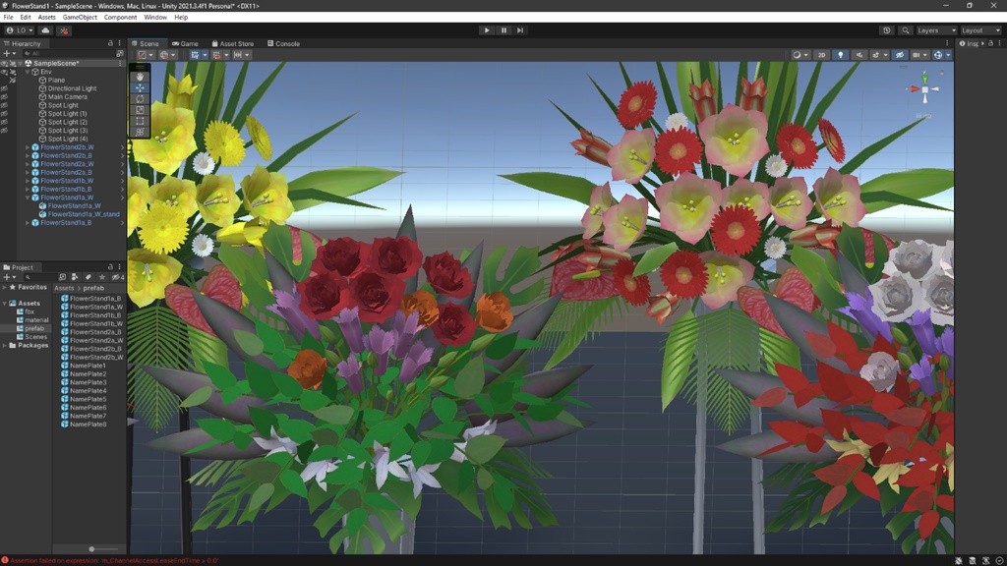
Task: Click the error icon in status bar
Action: 5,560
